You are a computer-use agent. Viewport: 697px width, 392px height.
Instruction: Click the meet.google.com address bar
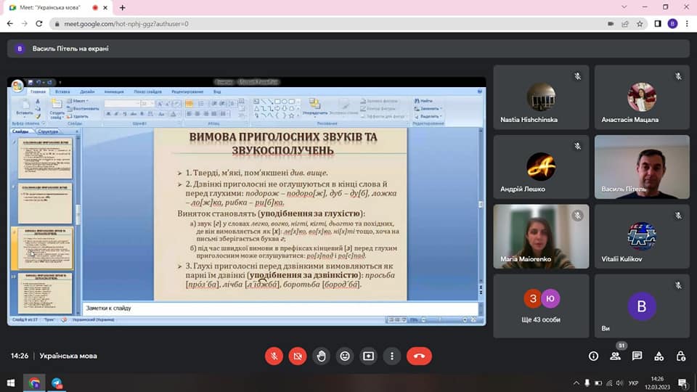point(290,23)
